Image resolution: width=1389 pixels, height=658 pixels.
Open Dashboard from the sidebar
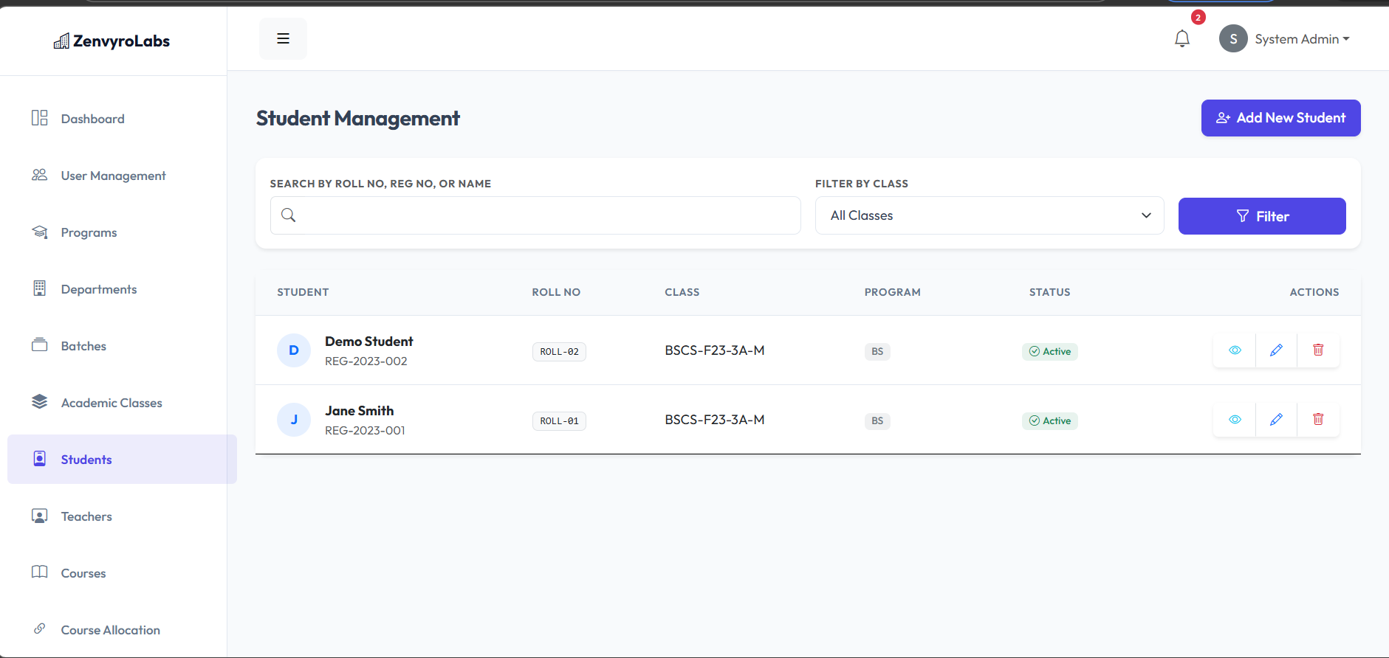[92, 119]
